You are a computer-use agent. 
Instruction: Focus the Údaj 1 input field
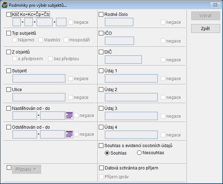(131, 78)
